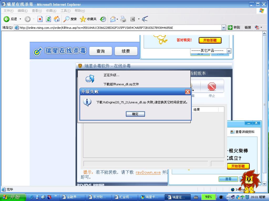This screenshot has width=269, height=201.
Task: Click the page scrollbar down arrow
Action: pyautogui.click(x=264, y=184)
